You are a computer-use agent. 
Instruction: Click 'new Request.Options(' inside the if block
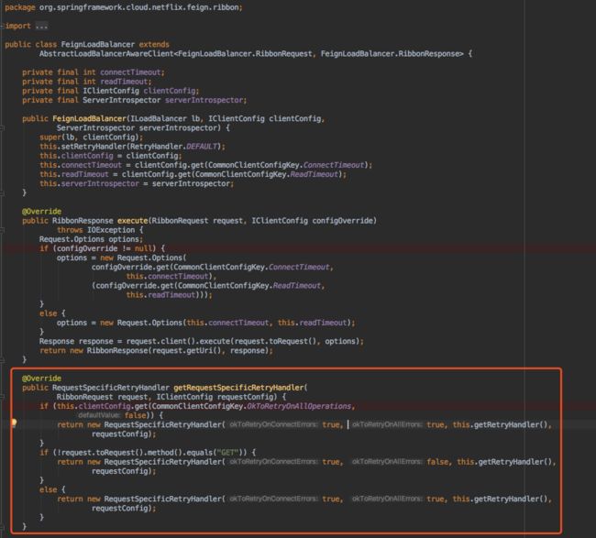(143, 258)
